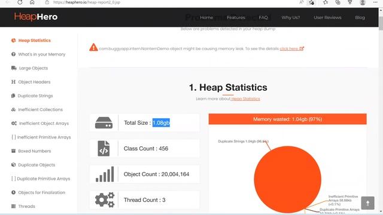
Task: Click the Duplicate Strings 1.04gb chart label
Action: point(243,141)
